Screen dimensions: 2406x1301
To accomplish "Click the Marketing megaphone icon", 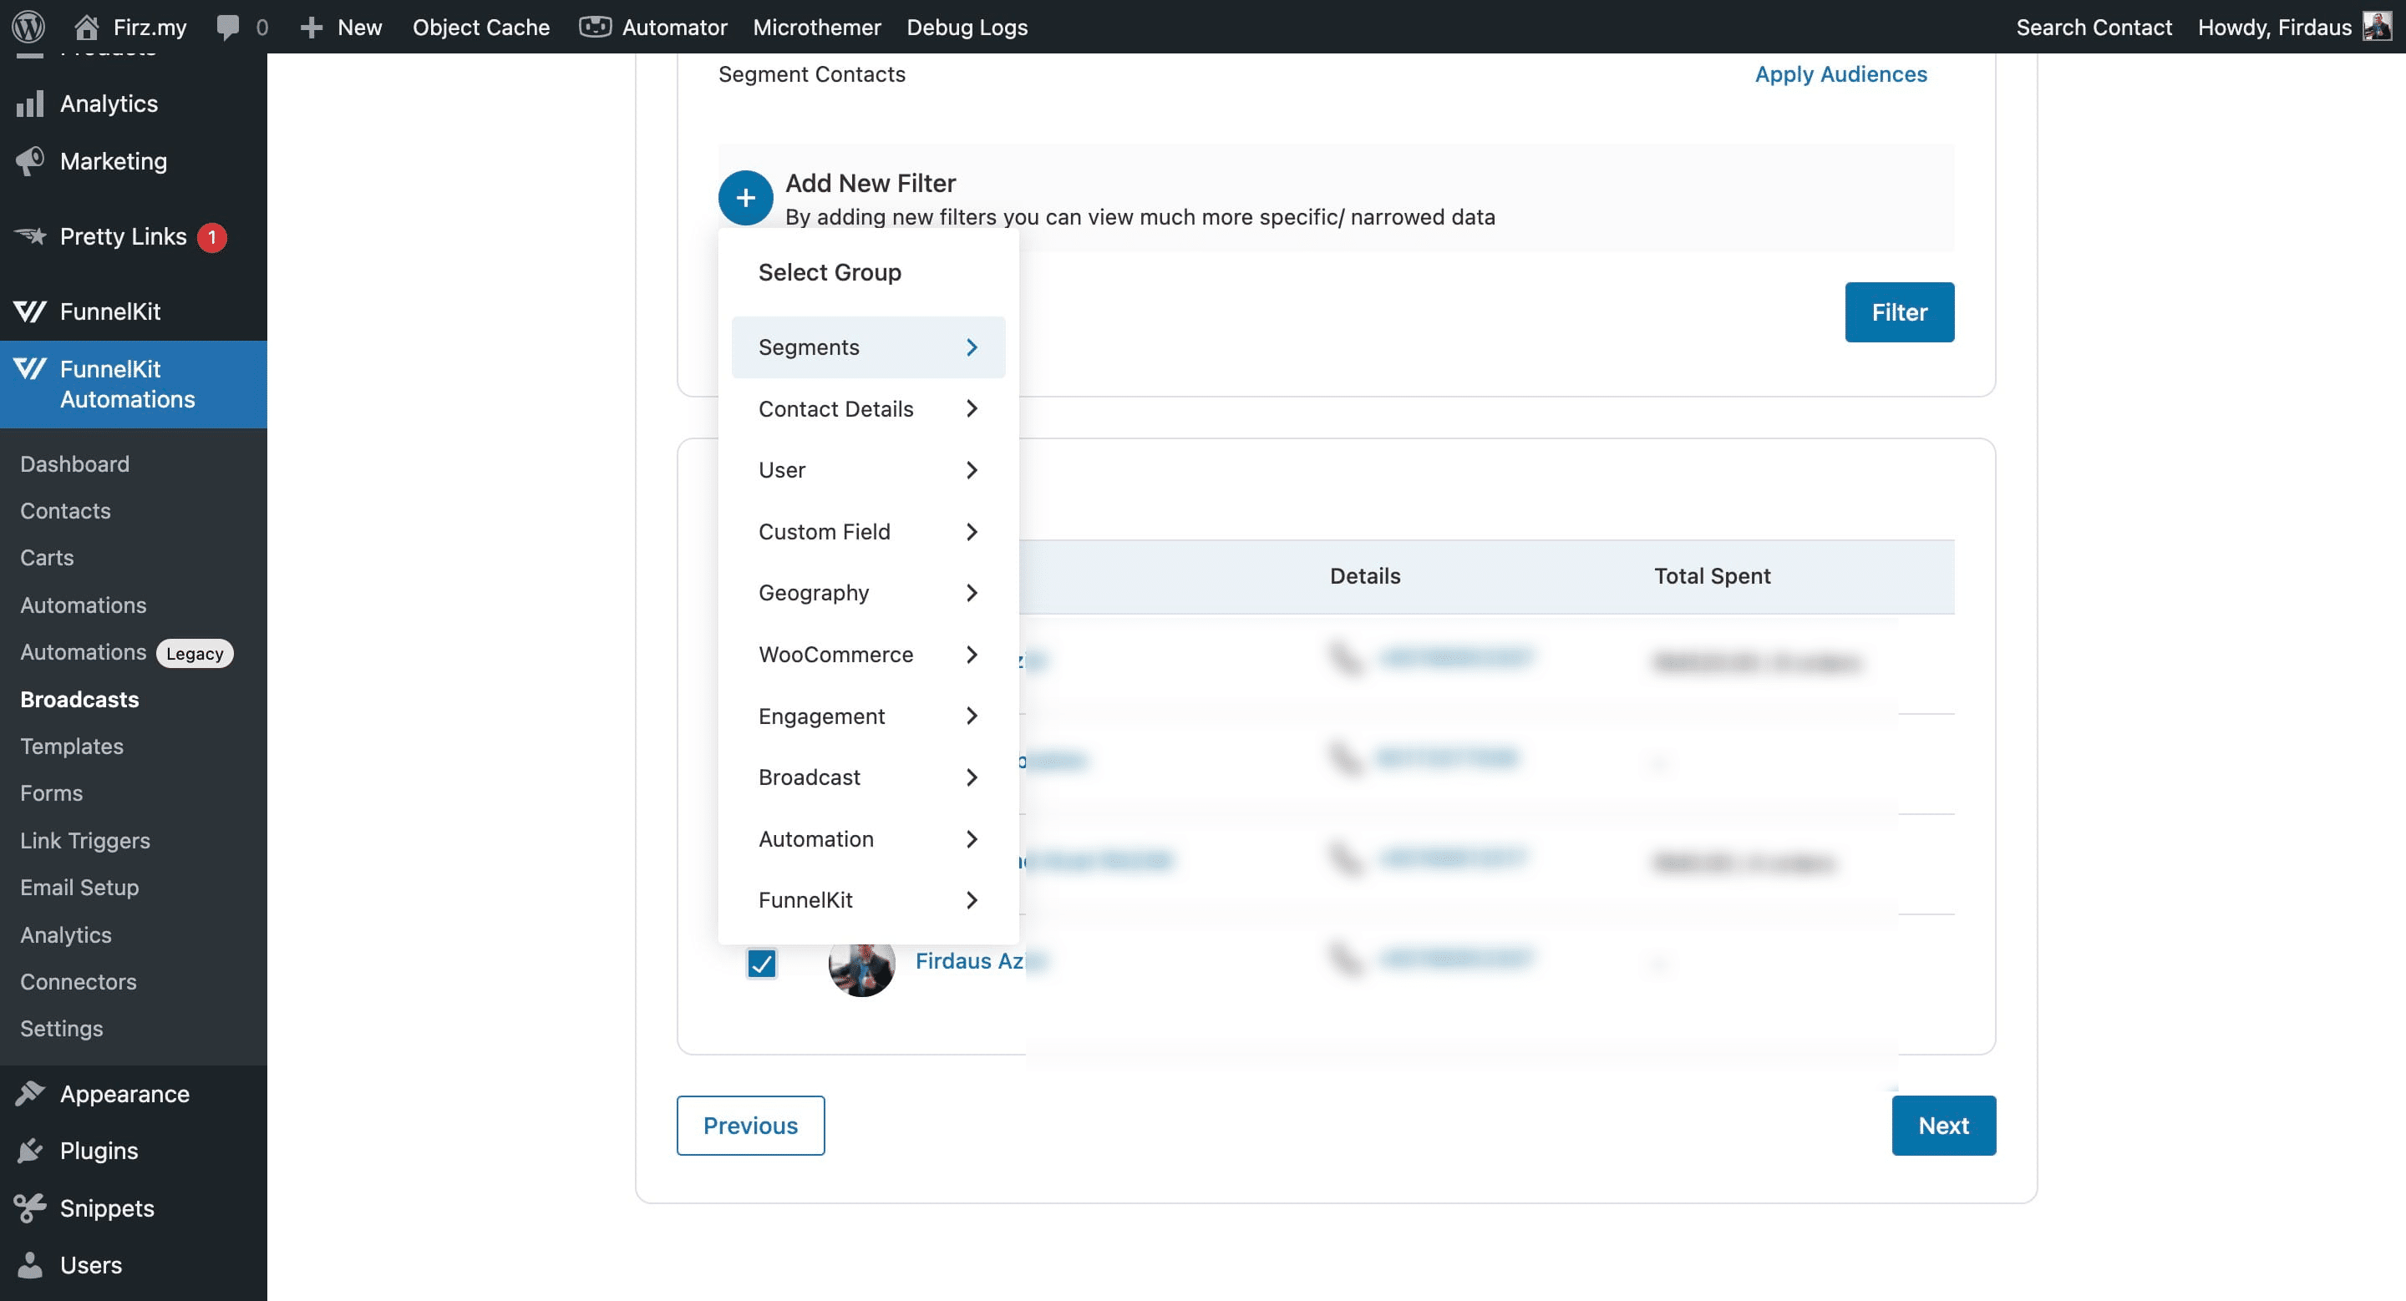I will point(30,161).
